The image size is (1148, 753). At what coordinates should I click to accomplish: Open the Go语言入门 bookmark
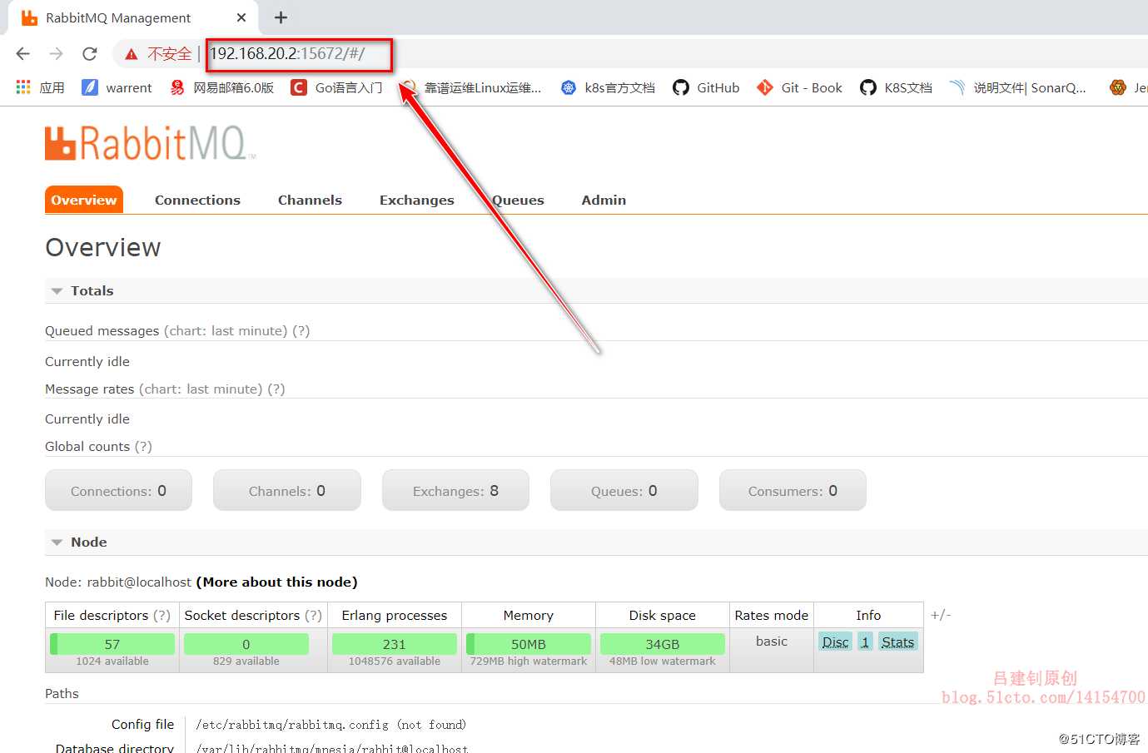(x=336, y=87)
